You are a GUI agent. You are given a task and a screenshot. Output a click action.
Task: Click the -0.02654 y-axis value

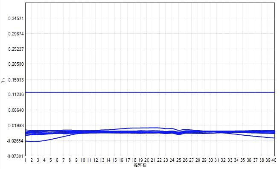[x=15, y=141]
